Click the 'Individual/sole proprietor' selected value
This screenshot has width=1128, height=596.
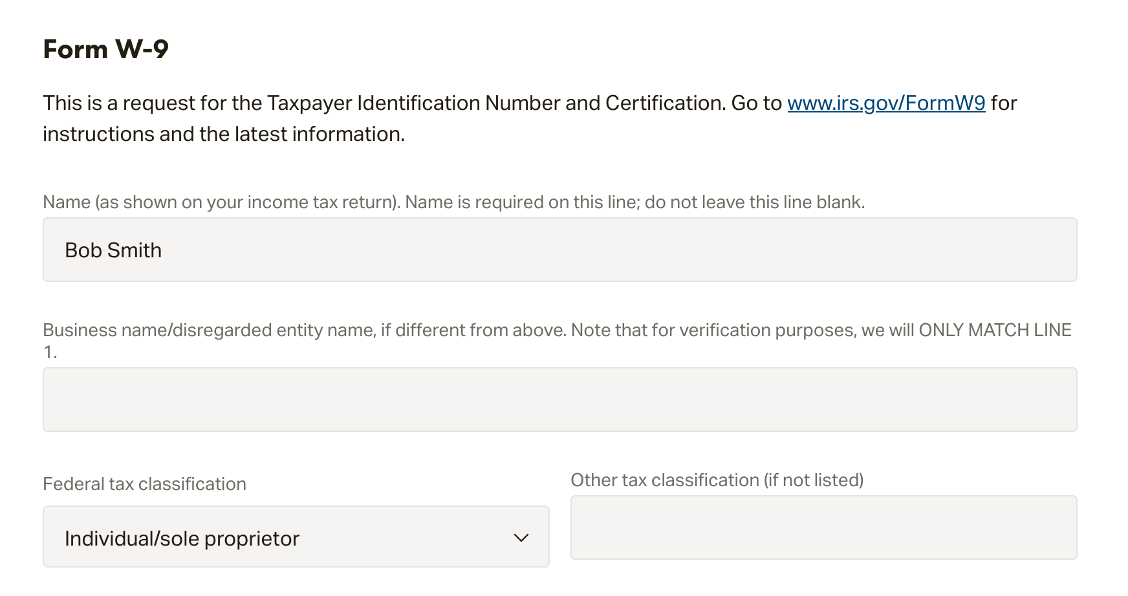pos(182,538)
